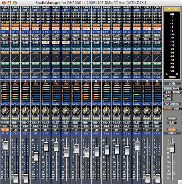Toggle AUTO on channel 9

pos(86,119)
